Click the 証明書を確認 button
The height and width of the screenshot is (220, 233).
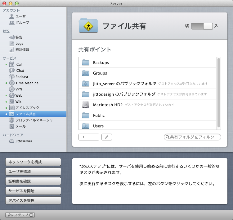click(x=33, y=181)
